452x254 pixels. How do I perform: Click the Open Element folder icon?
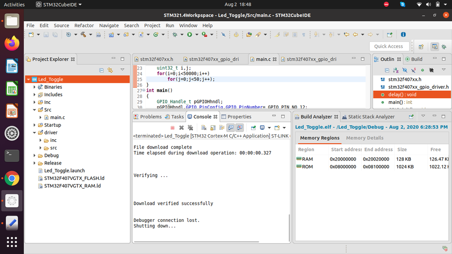point(249,34)
